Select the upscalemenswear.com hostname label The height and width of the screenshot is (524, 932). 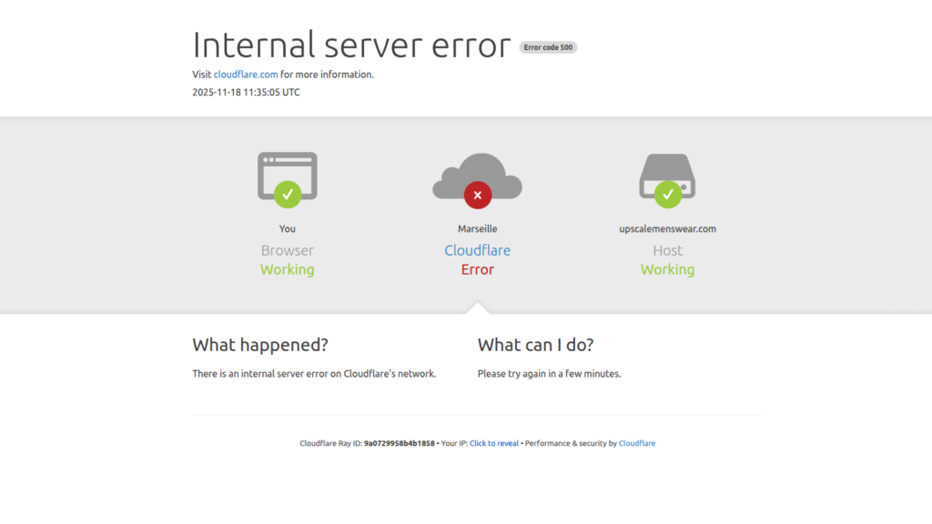[x=667, y=228]
